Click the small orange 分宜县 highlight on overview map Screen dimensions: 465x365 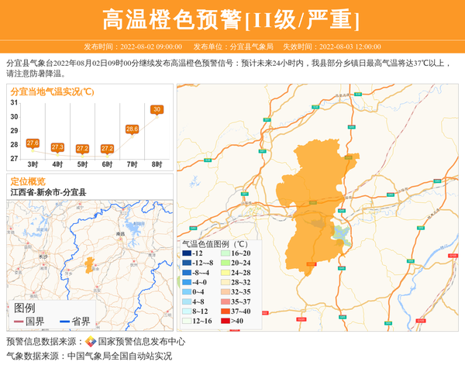point(90,264)
